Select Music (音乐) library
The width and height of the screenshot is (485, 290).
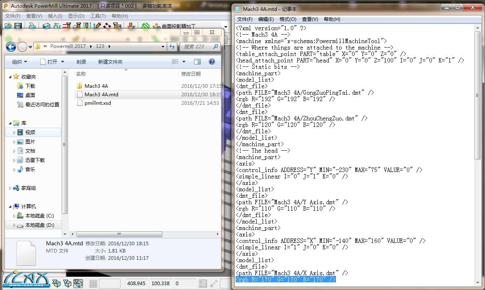(x=26, y=169)
